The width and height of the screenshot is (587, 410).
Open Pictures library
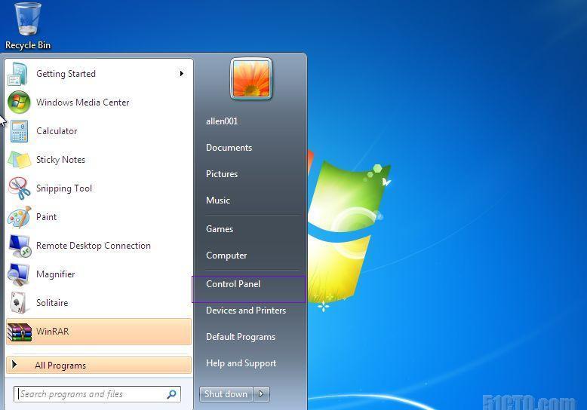[222, 174]
